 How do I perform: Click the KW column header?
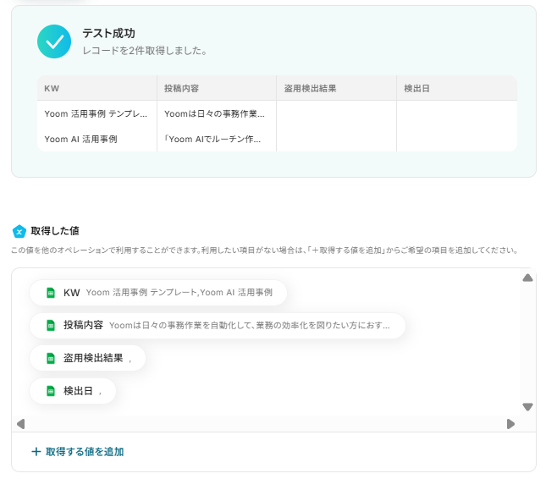(x=97, y=88)
